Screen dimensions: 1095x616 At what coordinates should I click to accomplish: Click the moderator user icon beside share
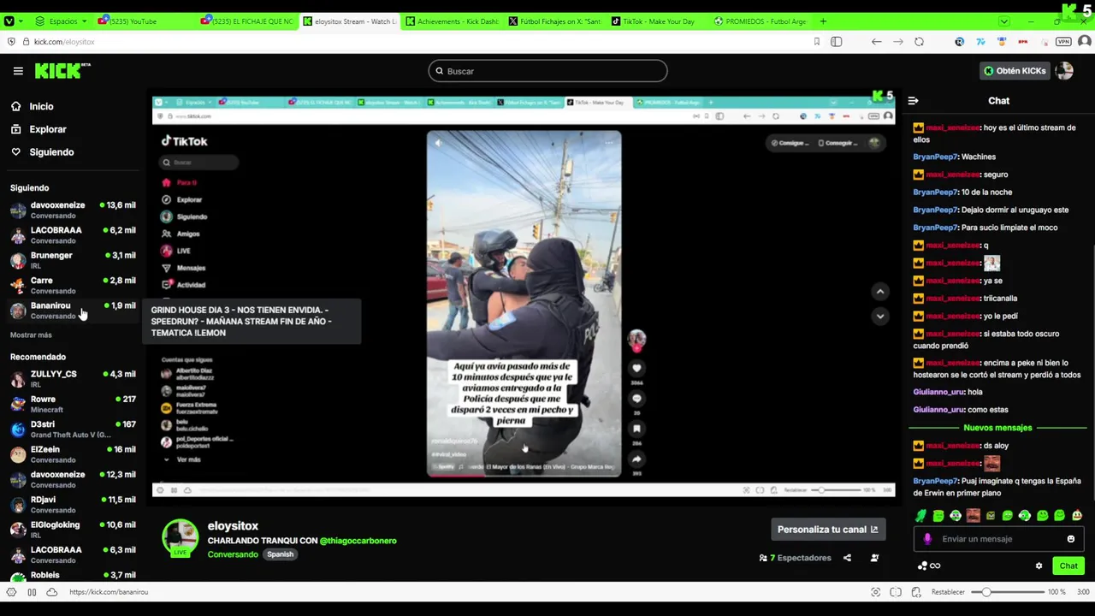point(874,558)
